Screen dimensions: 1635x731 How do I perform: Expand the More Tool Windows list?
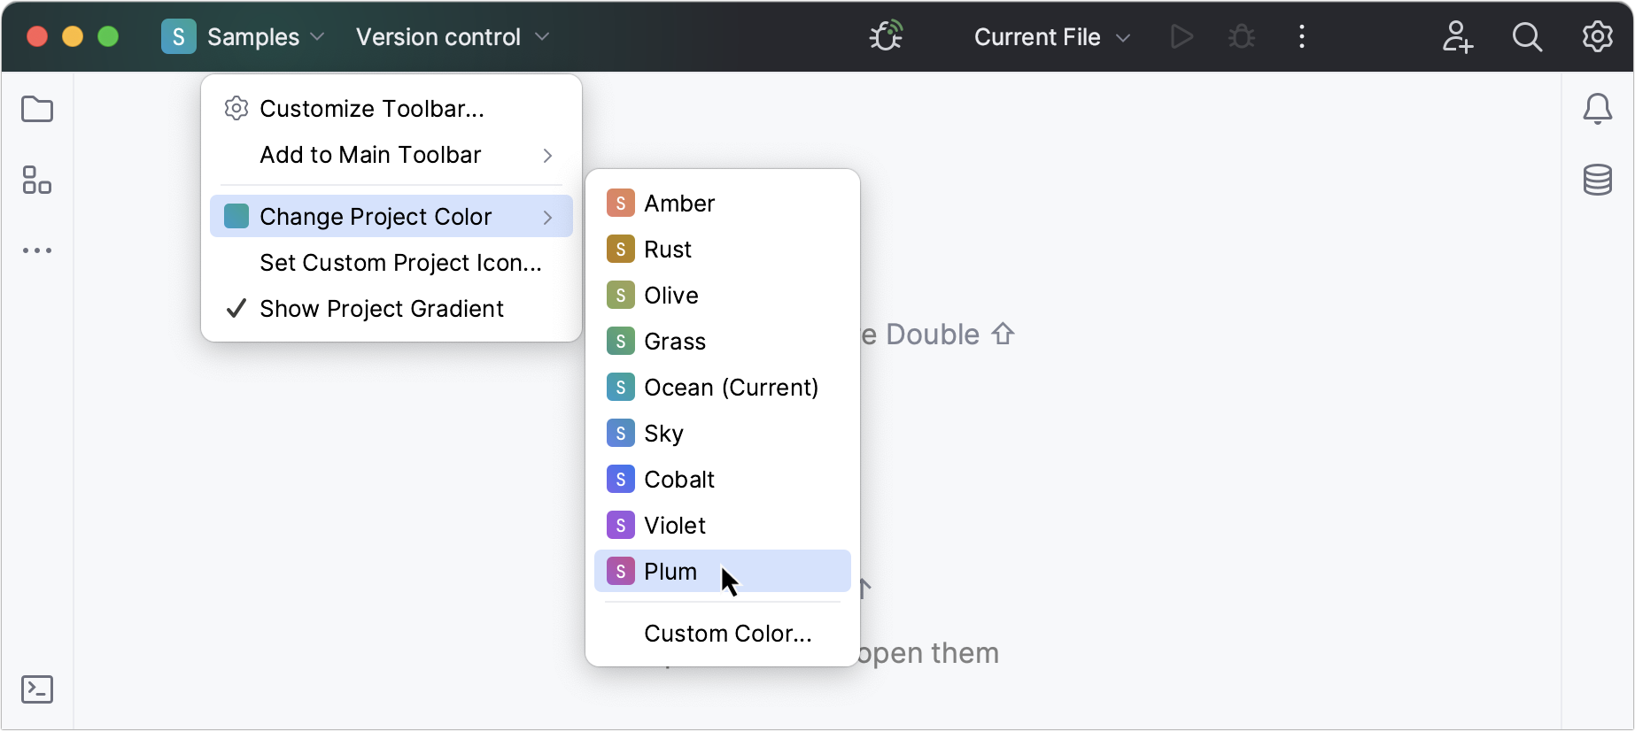[36, 250]
